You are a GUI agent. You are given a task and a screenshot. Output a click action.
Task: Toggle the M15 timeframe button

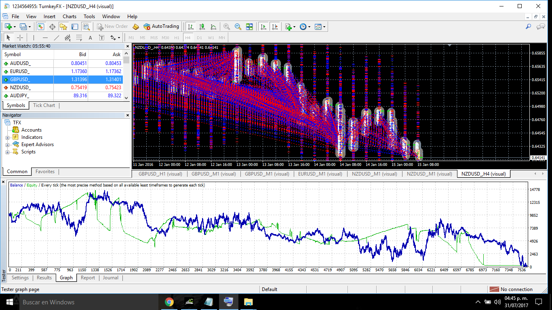click(154, 38)
